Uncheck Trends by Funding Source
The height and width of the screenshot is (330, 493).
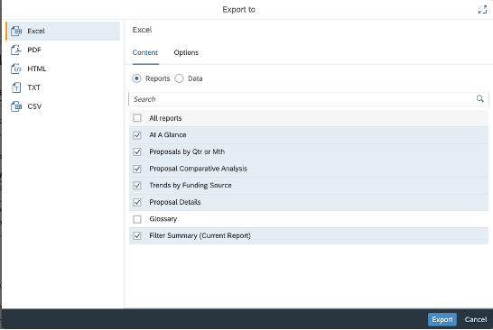(x=137, y=186)
